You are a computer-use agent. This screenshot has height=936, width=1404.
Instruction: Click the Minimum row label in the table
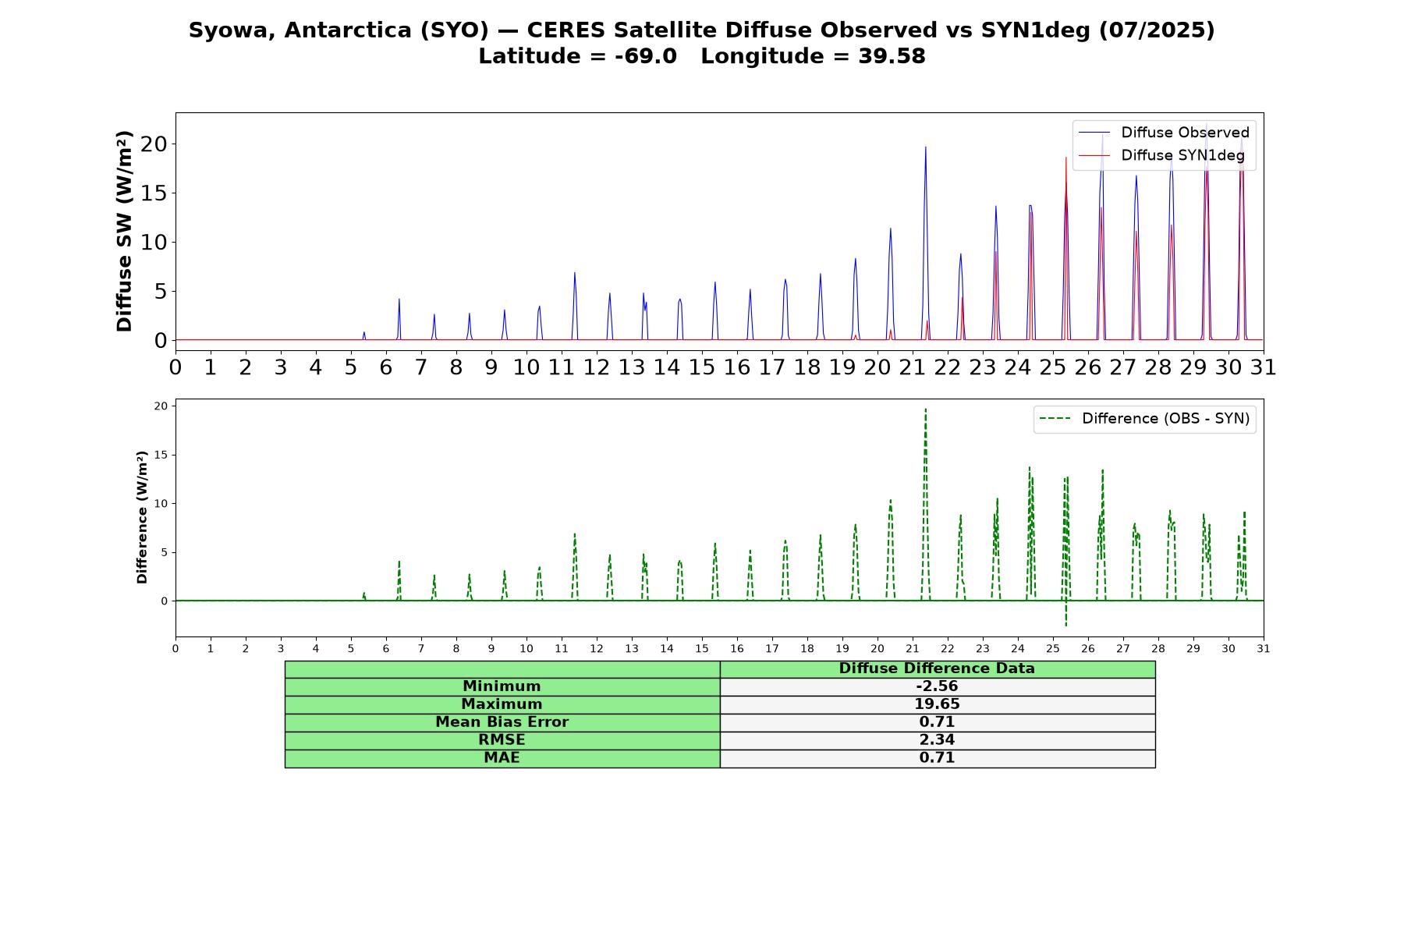click(502, 686)
